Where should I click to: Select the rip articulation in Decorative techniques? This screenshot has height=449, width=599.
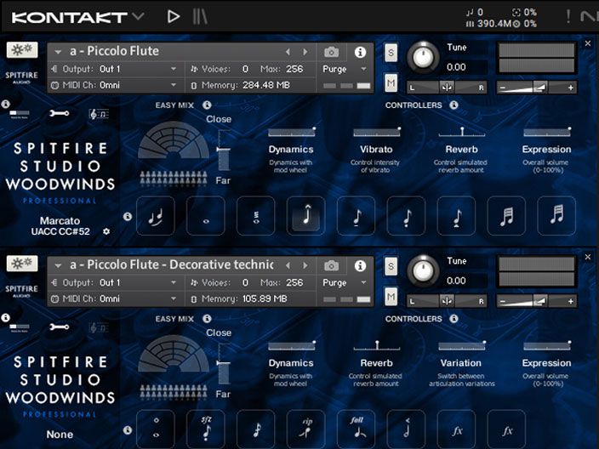(x=306, y=429)
